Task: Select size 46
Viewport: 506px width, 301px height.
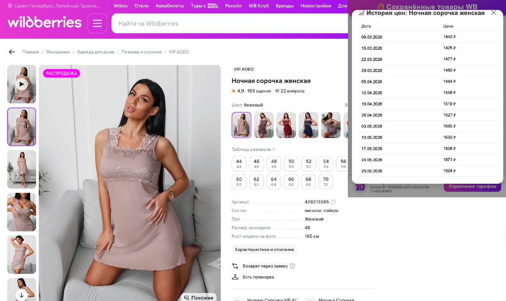Action: 256,164
